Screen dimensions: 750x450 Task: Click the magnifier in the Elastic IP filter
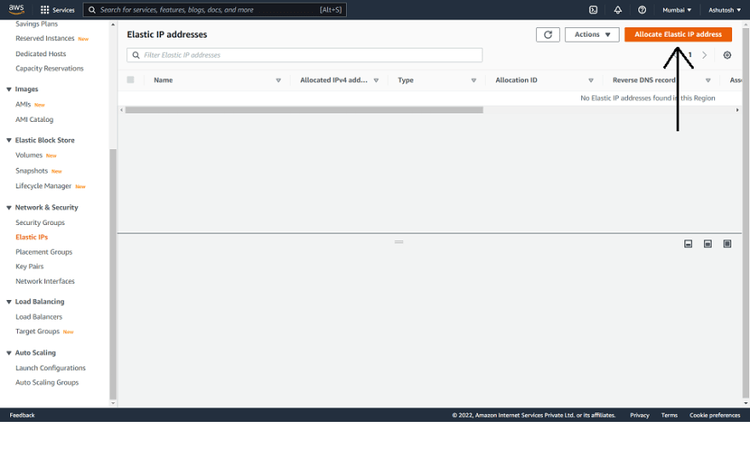click(136, 55)
